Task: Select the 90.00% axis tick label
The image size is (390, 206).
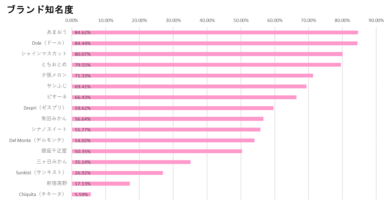Action: pos(376,21)
